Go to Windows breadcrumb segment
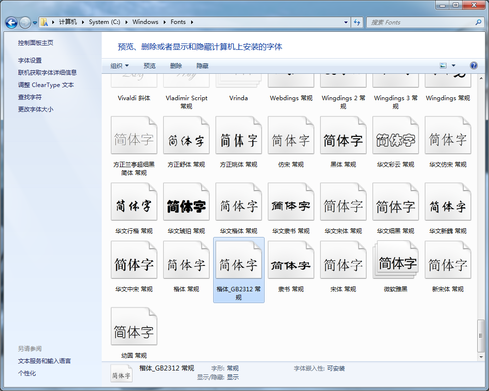This screenshot has height=391, width=489. coord(145,22)
